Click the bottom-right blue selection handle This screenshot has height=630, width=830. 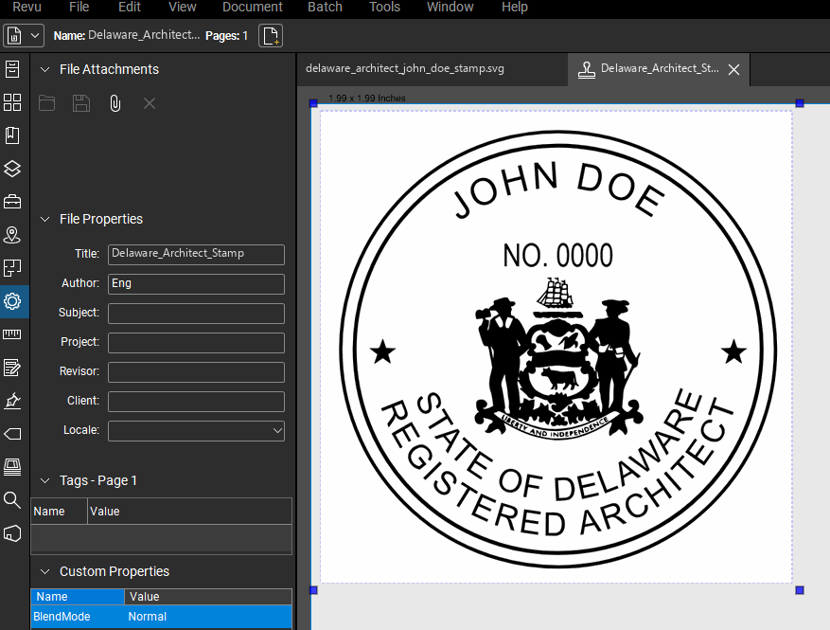pyautogui.click(x=800, y=589)
